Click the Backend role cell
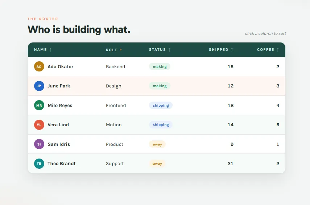This screenshot has width=310, height=205. 115,67
